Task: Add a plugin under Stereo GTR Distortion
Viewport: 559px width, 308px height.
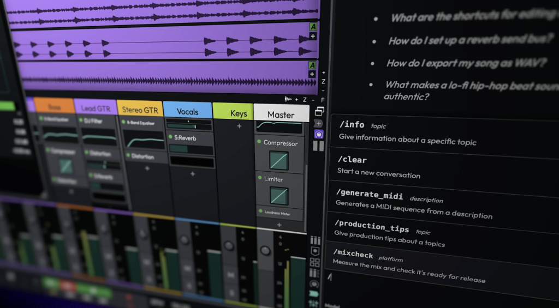Action: (147, 168)
